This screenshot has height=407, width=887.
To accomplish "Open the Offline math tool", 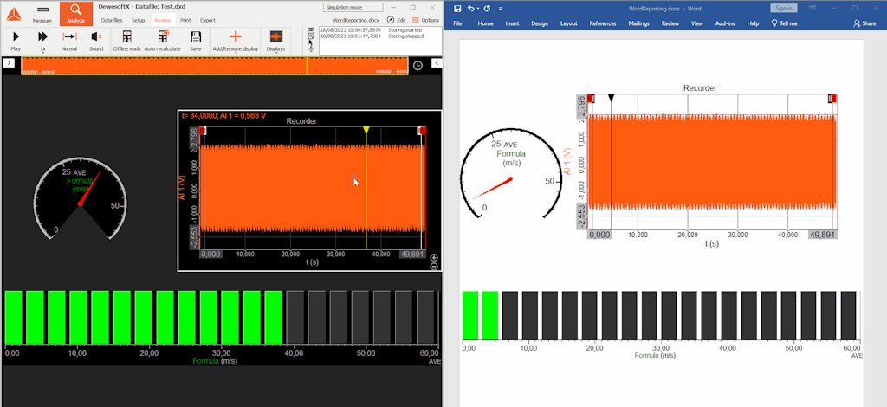I will point(126,41).
